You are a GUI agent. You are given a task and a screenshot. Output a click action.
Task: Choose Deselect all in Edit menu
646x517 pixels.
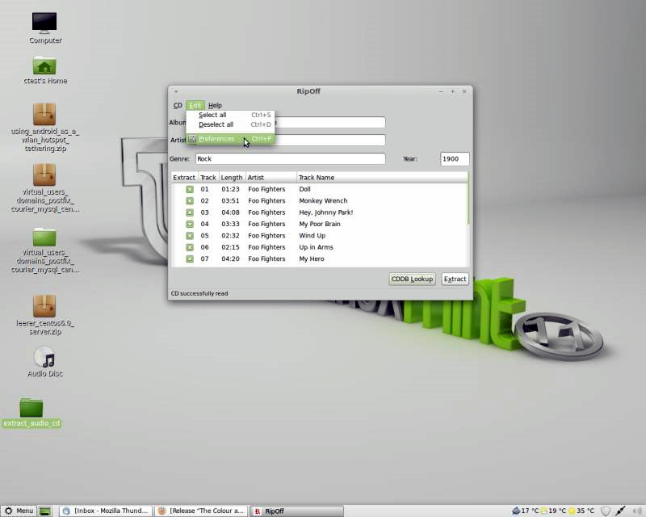tap(216, 124)
